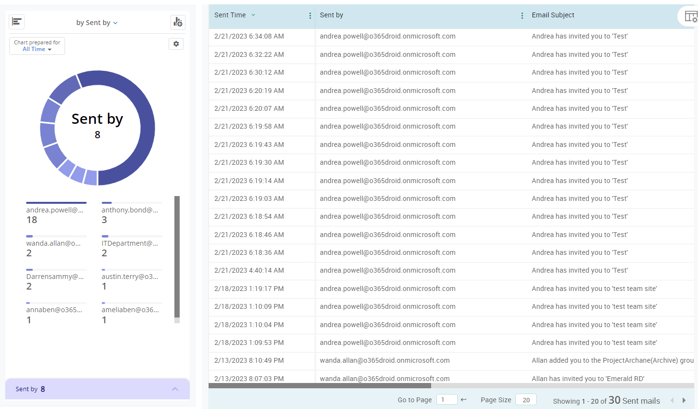This screenshot has width=698, height=409.
Task: Open the chart settings gear
Action: tap(176, 43)
